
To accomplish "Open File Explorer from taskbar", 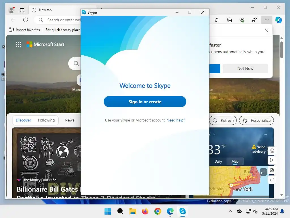I will [133, 211].
